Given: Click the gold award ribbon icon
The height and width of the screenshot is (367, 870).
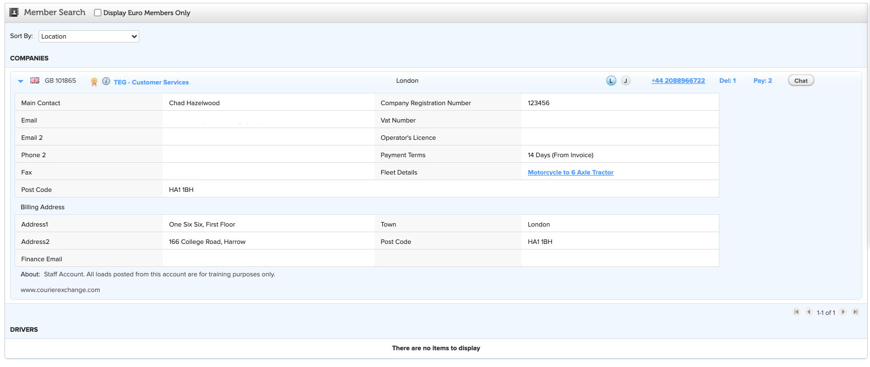Looking at the screenshot, I should point(94,82).
